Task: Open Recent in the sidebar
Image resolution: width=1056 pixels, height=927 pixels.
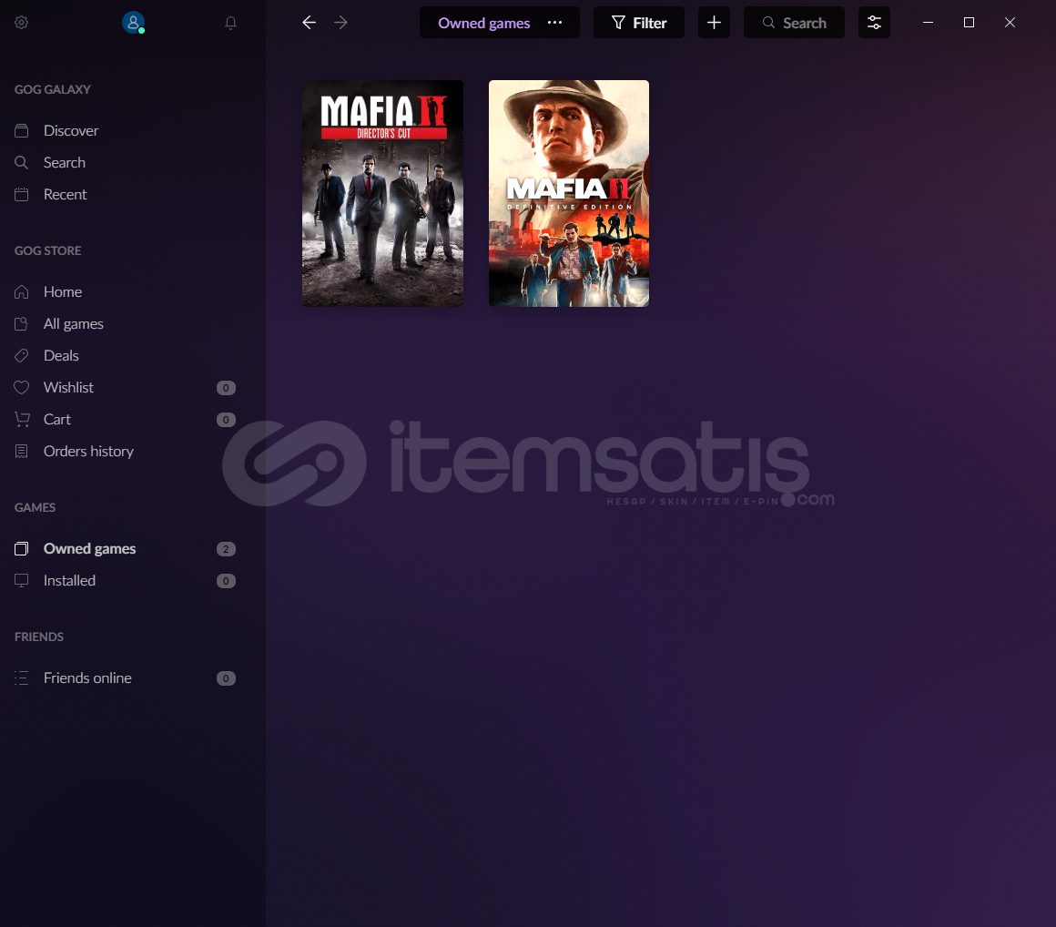Action: (65, 195)
